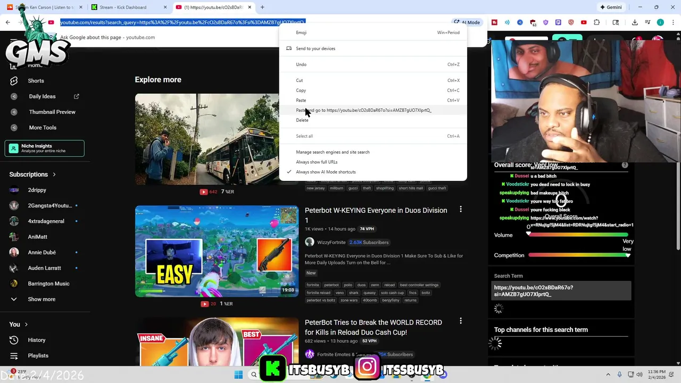Expand the Subscriptions section chevron

pyautogui.click(x=54, y=174)
